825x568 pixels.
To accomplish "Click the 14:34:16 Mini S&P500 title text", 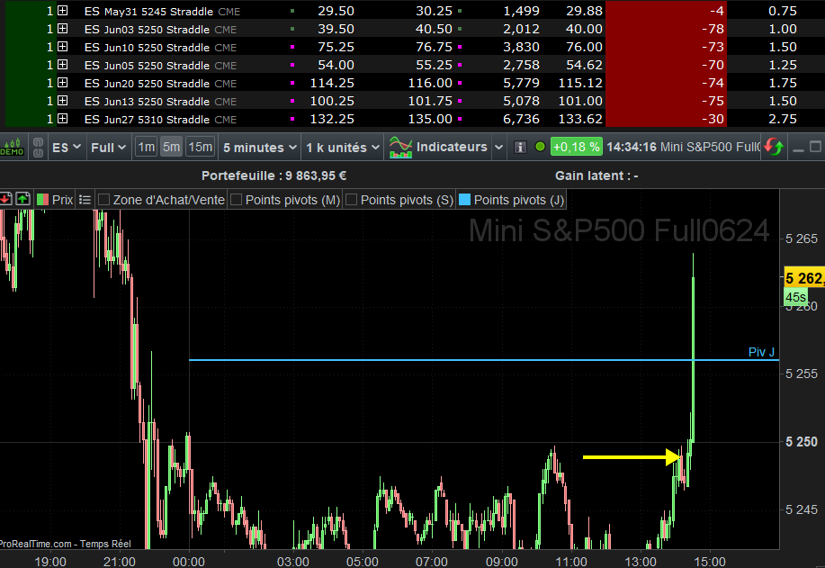I will pyautogui.click(x=683, y=147).
